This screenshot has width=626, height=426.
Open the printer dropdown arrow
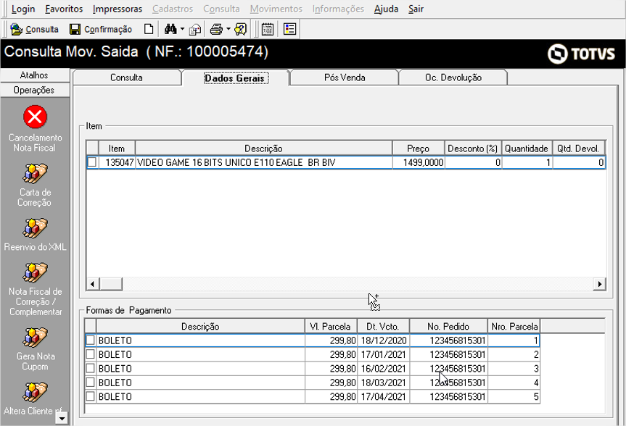[x=228, y=29]
